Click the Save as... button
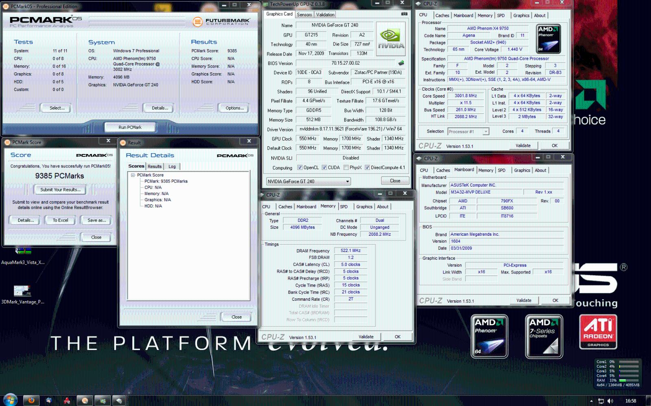Screen dimensions: 651x406 coord(97,220)
